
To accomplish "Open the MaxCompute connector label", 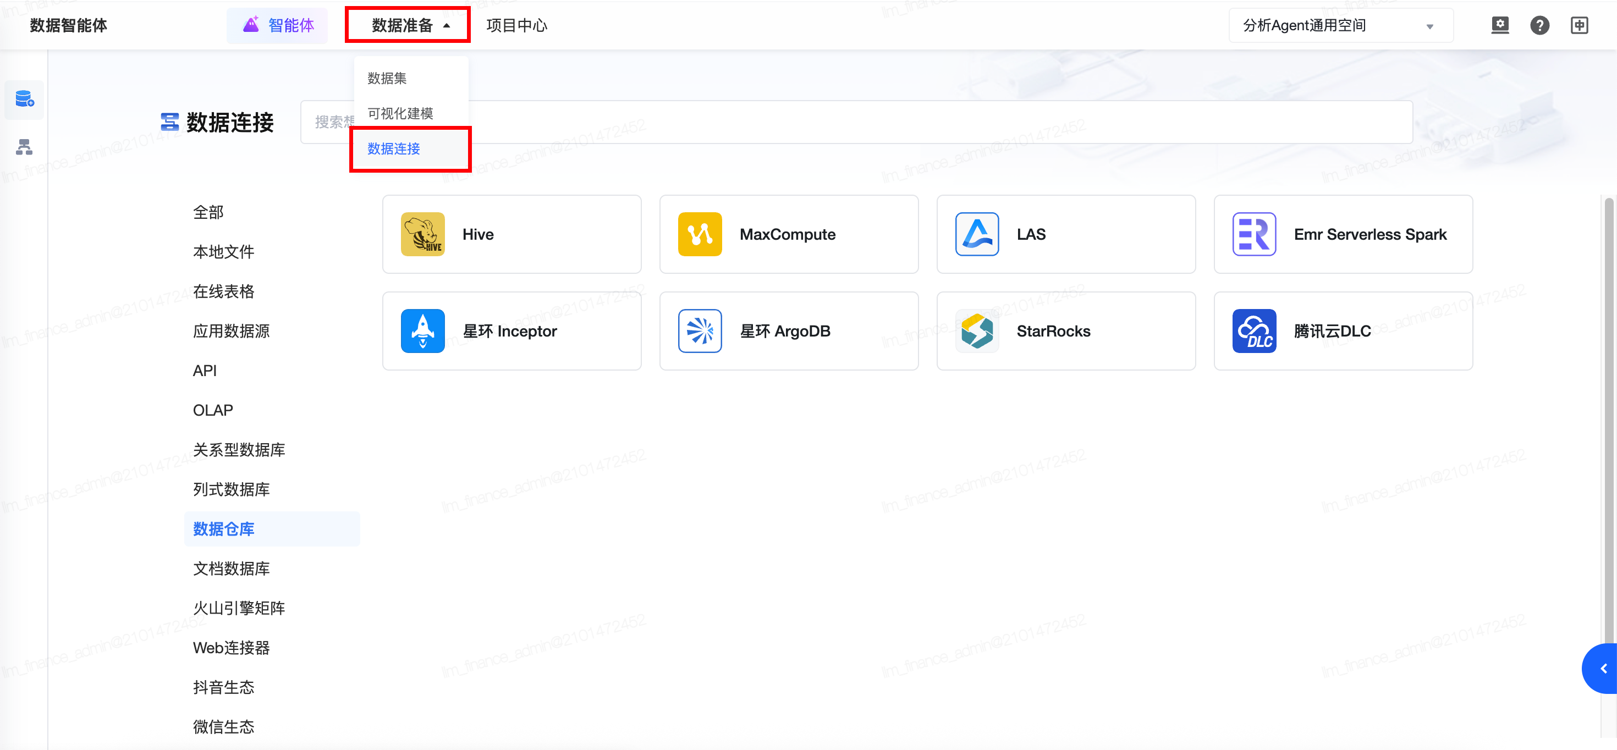I will pyautogui.click(x=787, y=234).
